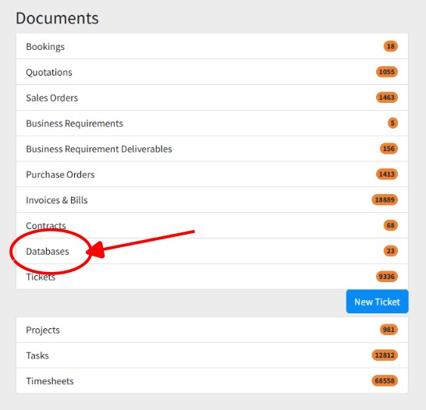The height and width of the screenshot is (410, 426).
Task: Select Business Requirements entry
Action: 212,123
